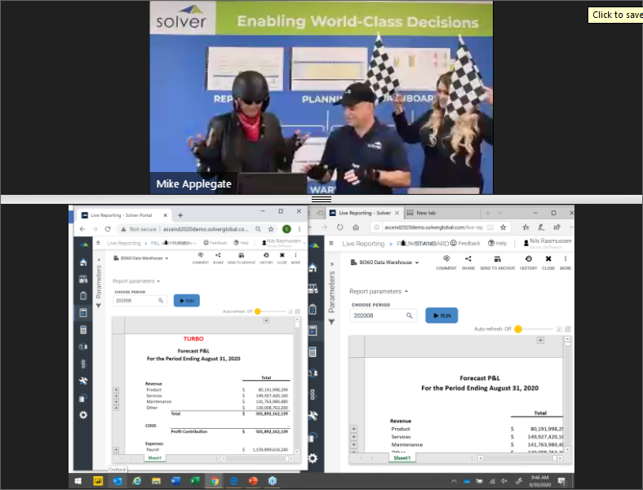The height and width of the screenshot is (490, 643).
Task: Open the More menu in the Edge window
Action: (565, 263)
